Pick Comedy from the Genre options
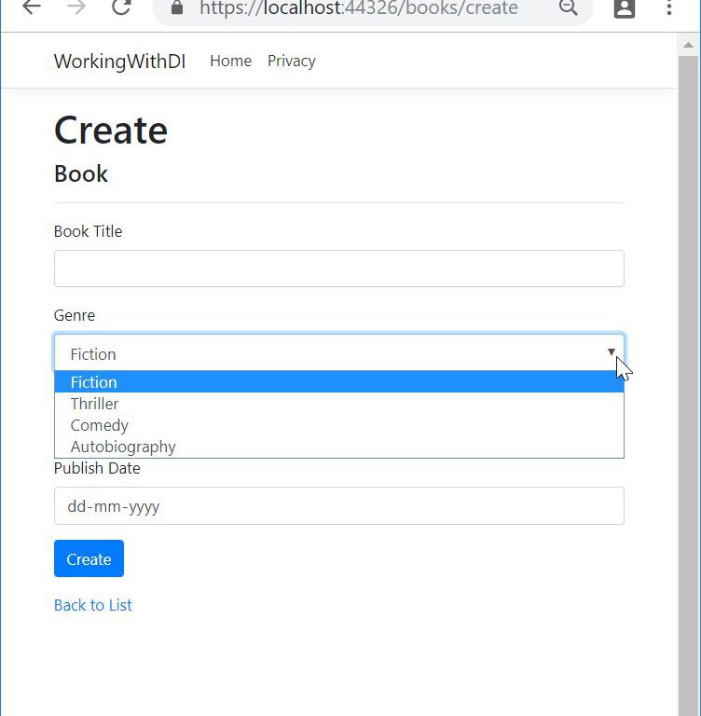701x716 pixels. [100, 425]
